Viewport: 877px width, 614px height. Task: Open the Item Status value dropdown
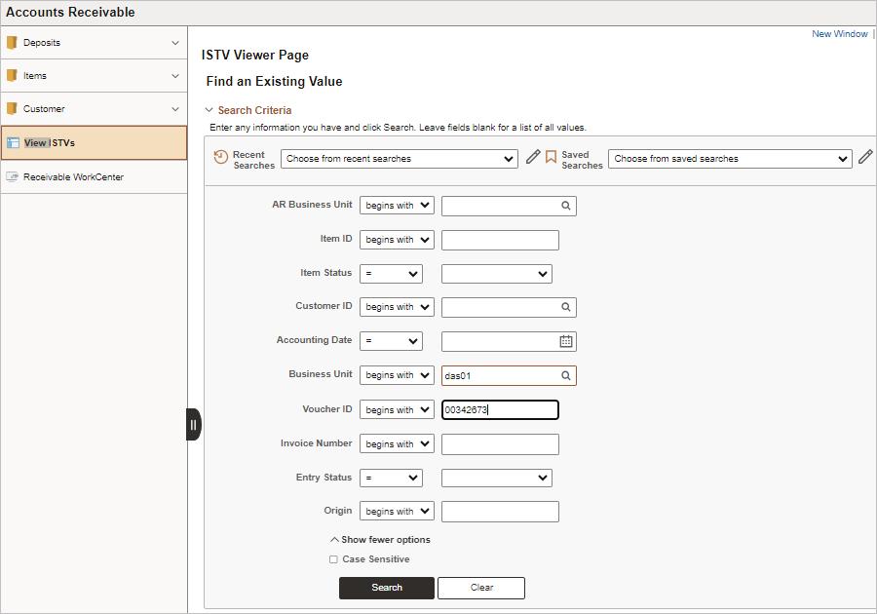(496, 274)
